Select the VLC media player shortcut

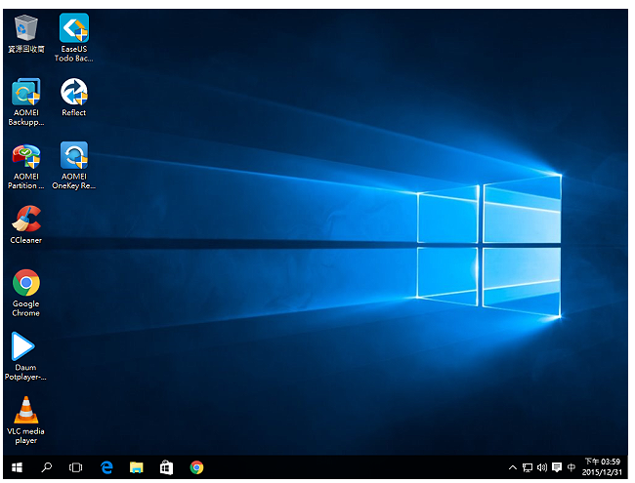click(x=26, y=421)
